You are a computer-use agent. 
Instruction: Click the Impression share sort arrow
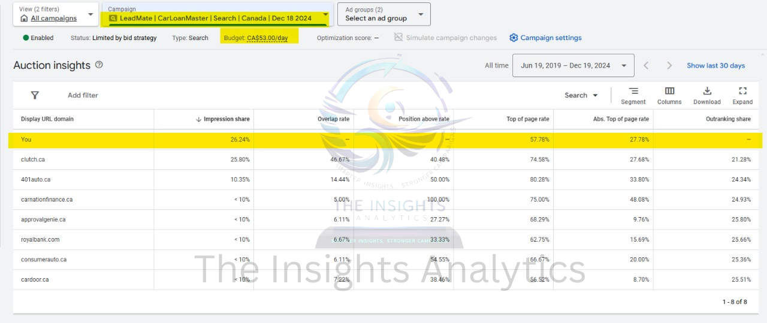[x=198, y=119]
